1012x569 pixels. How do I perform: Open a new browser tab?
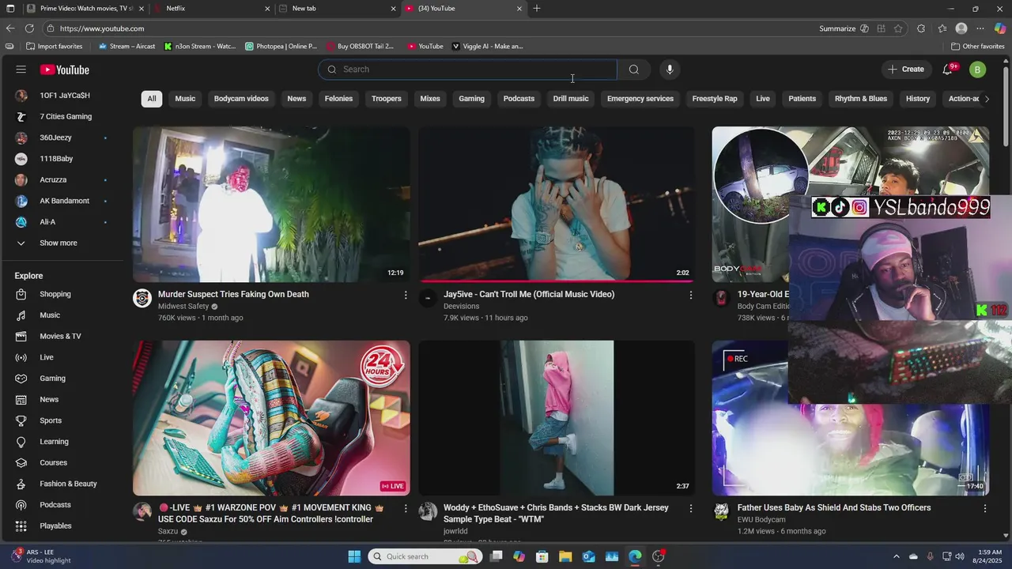537,9
